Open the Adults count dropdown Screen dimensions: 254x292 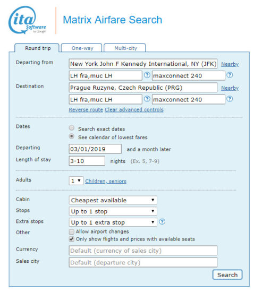coord(76,181)
